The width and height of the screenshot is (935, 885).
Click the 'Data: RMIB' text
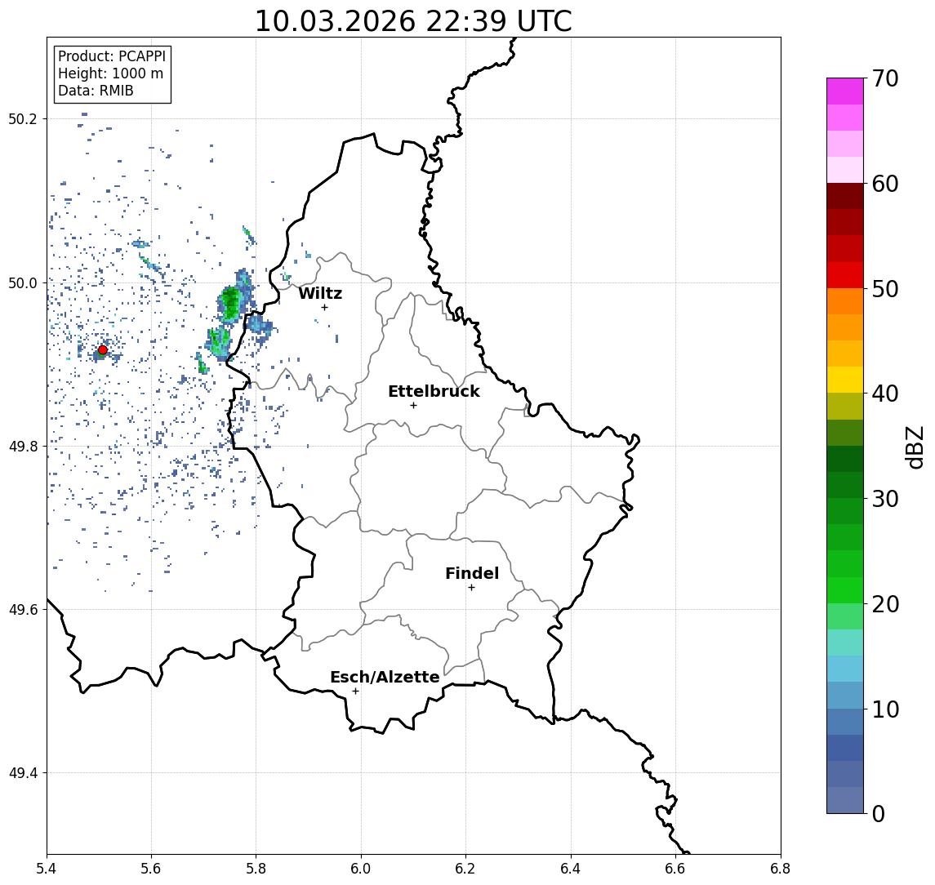[96, 91]
